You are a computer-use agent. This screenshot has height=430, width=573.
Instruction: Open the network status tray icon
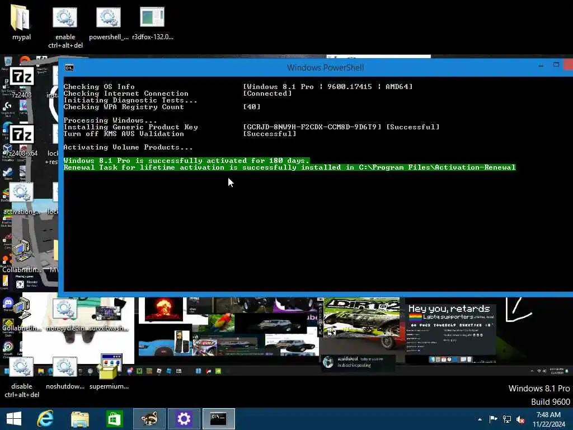[507, 419]
